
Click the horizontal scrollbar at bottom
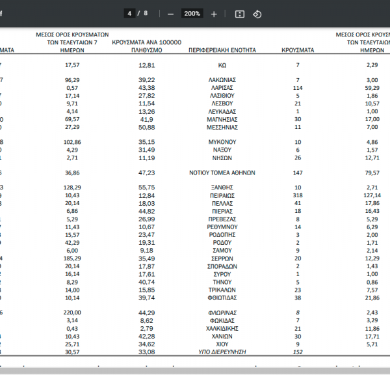pos(195,370)
